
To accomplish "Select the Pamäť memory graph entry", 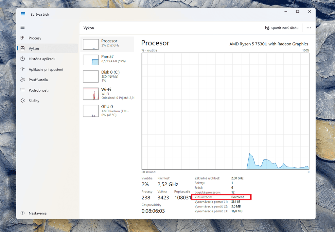I will point(107,60).
